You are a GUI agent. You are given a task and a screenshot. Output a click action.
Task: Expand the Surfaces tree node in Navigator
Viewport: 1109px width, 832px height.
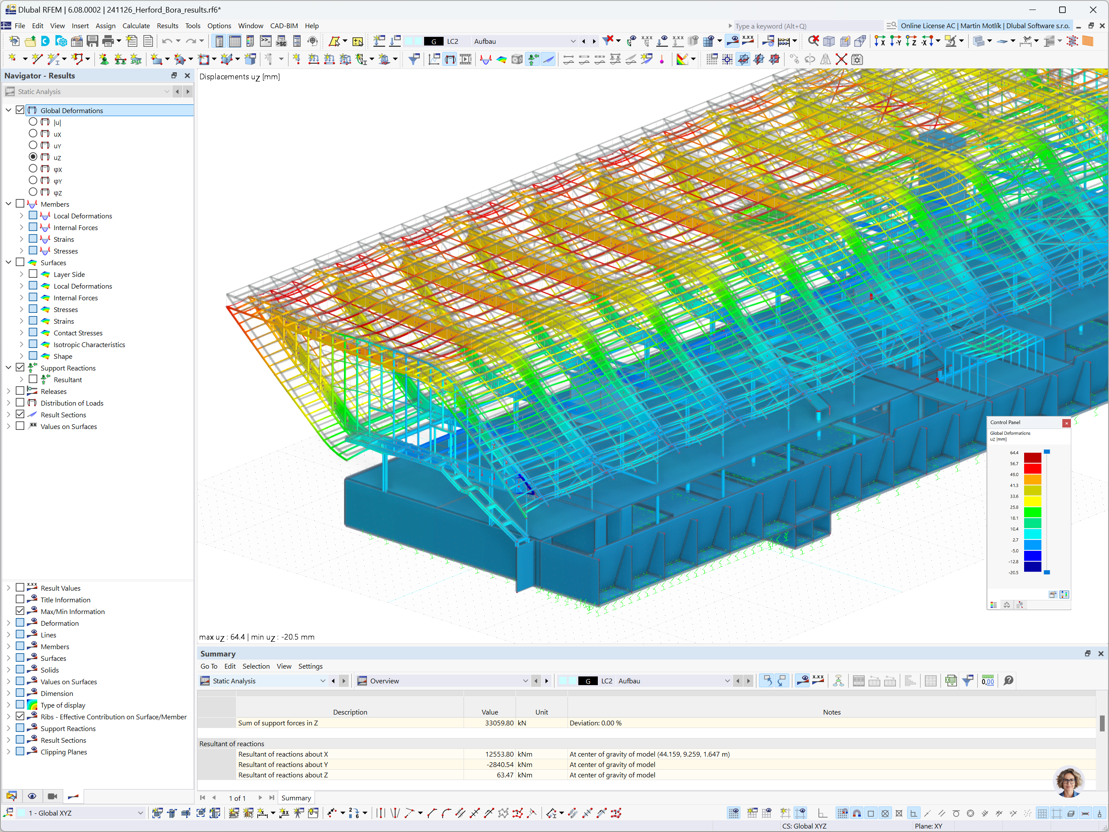click(9, 262)
